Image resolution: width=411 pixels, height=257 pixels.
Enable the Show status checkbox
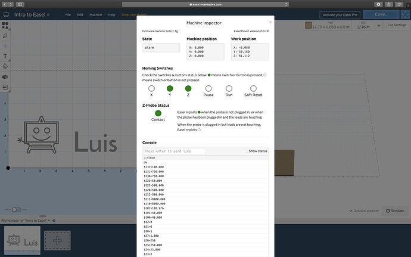(x=247, y=151)
